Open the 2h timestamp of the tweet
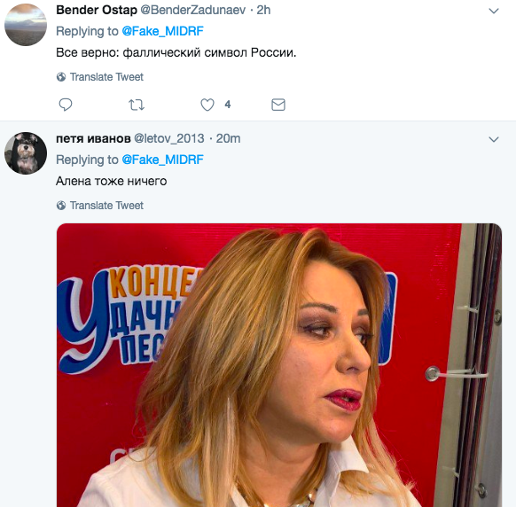Viewport: 516px width, 507px height. coord(263,10)
